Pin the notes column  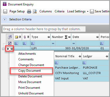coord(20,37)
